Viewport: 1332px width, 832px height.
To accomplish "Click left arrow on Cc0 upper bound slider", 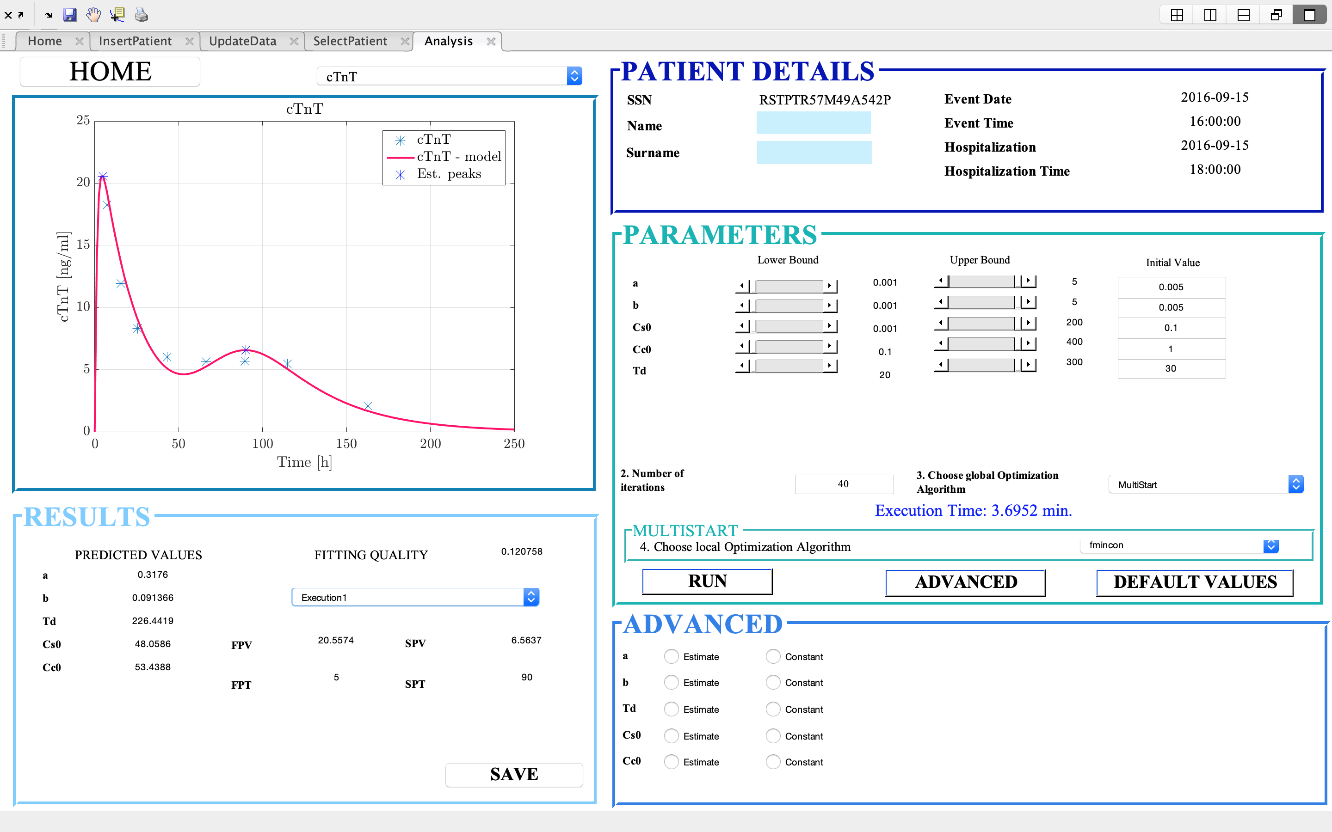I will click(x=941, y=344).
